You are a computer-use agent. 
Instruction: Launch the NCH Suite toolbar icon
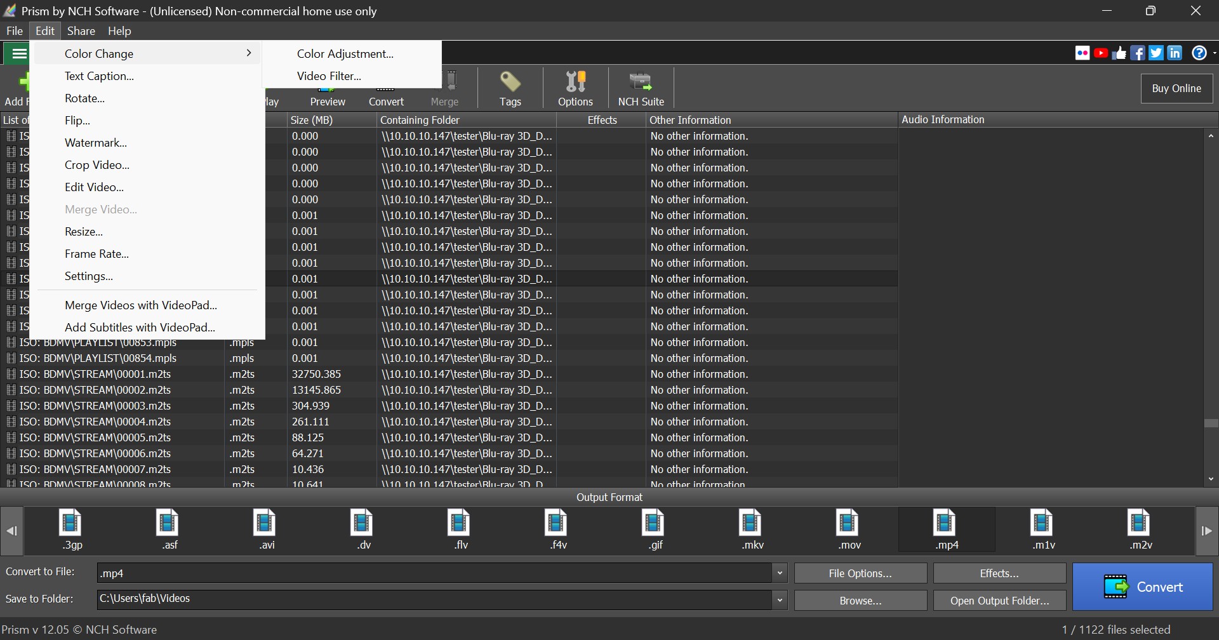641,88
